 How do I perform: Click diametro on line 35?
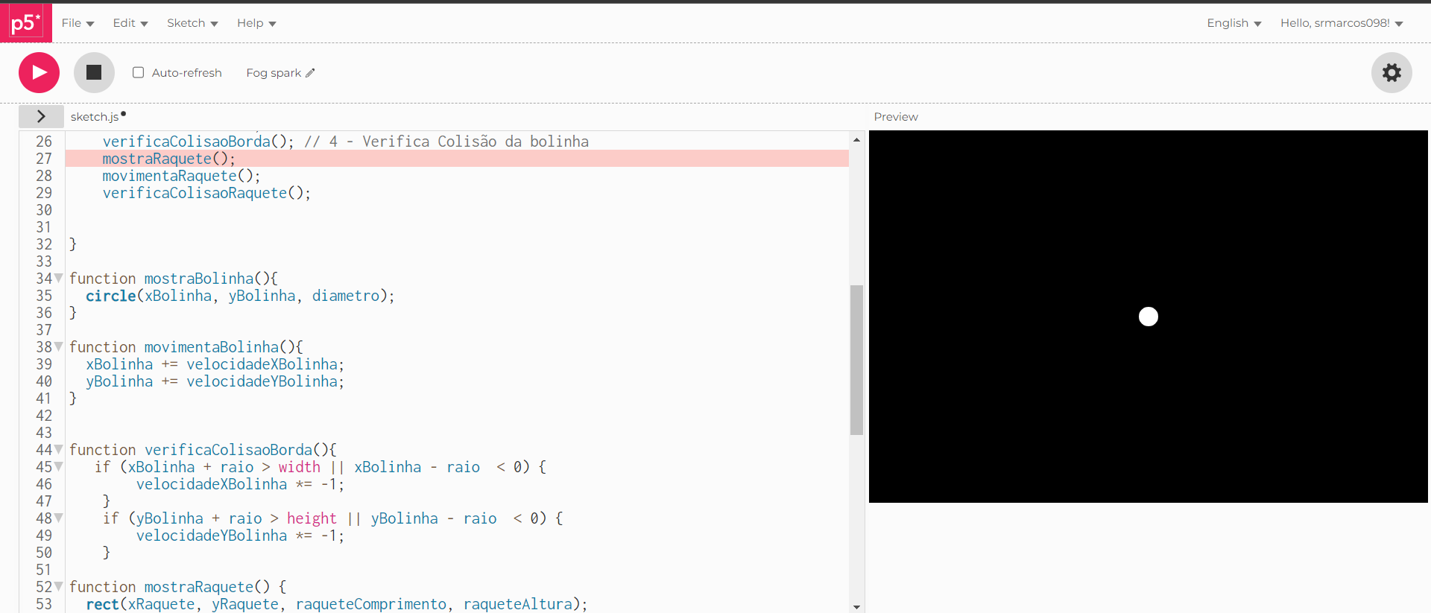point(346,296)
